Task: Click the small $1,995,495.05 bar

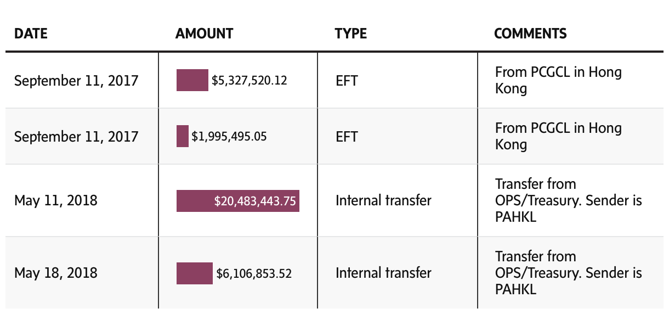Action: [183, 136]
